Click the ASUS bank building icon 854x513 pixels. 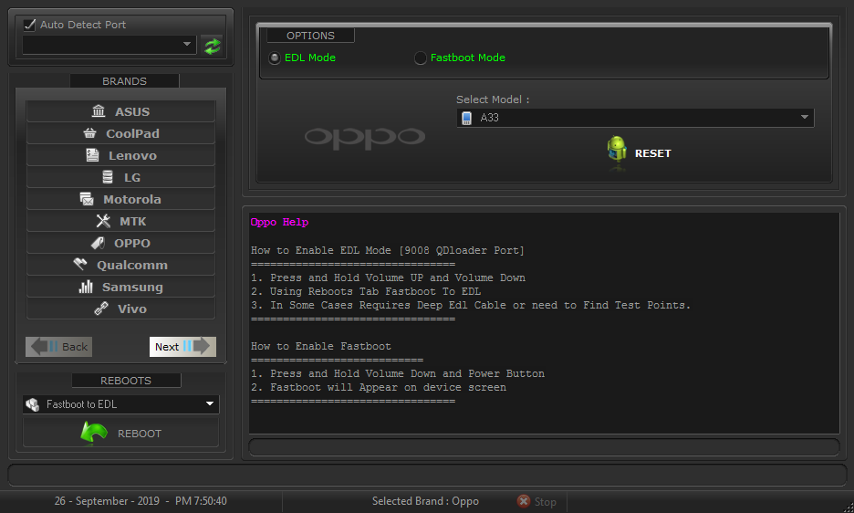(99, 111)
